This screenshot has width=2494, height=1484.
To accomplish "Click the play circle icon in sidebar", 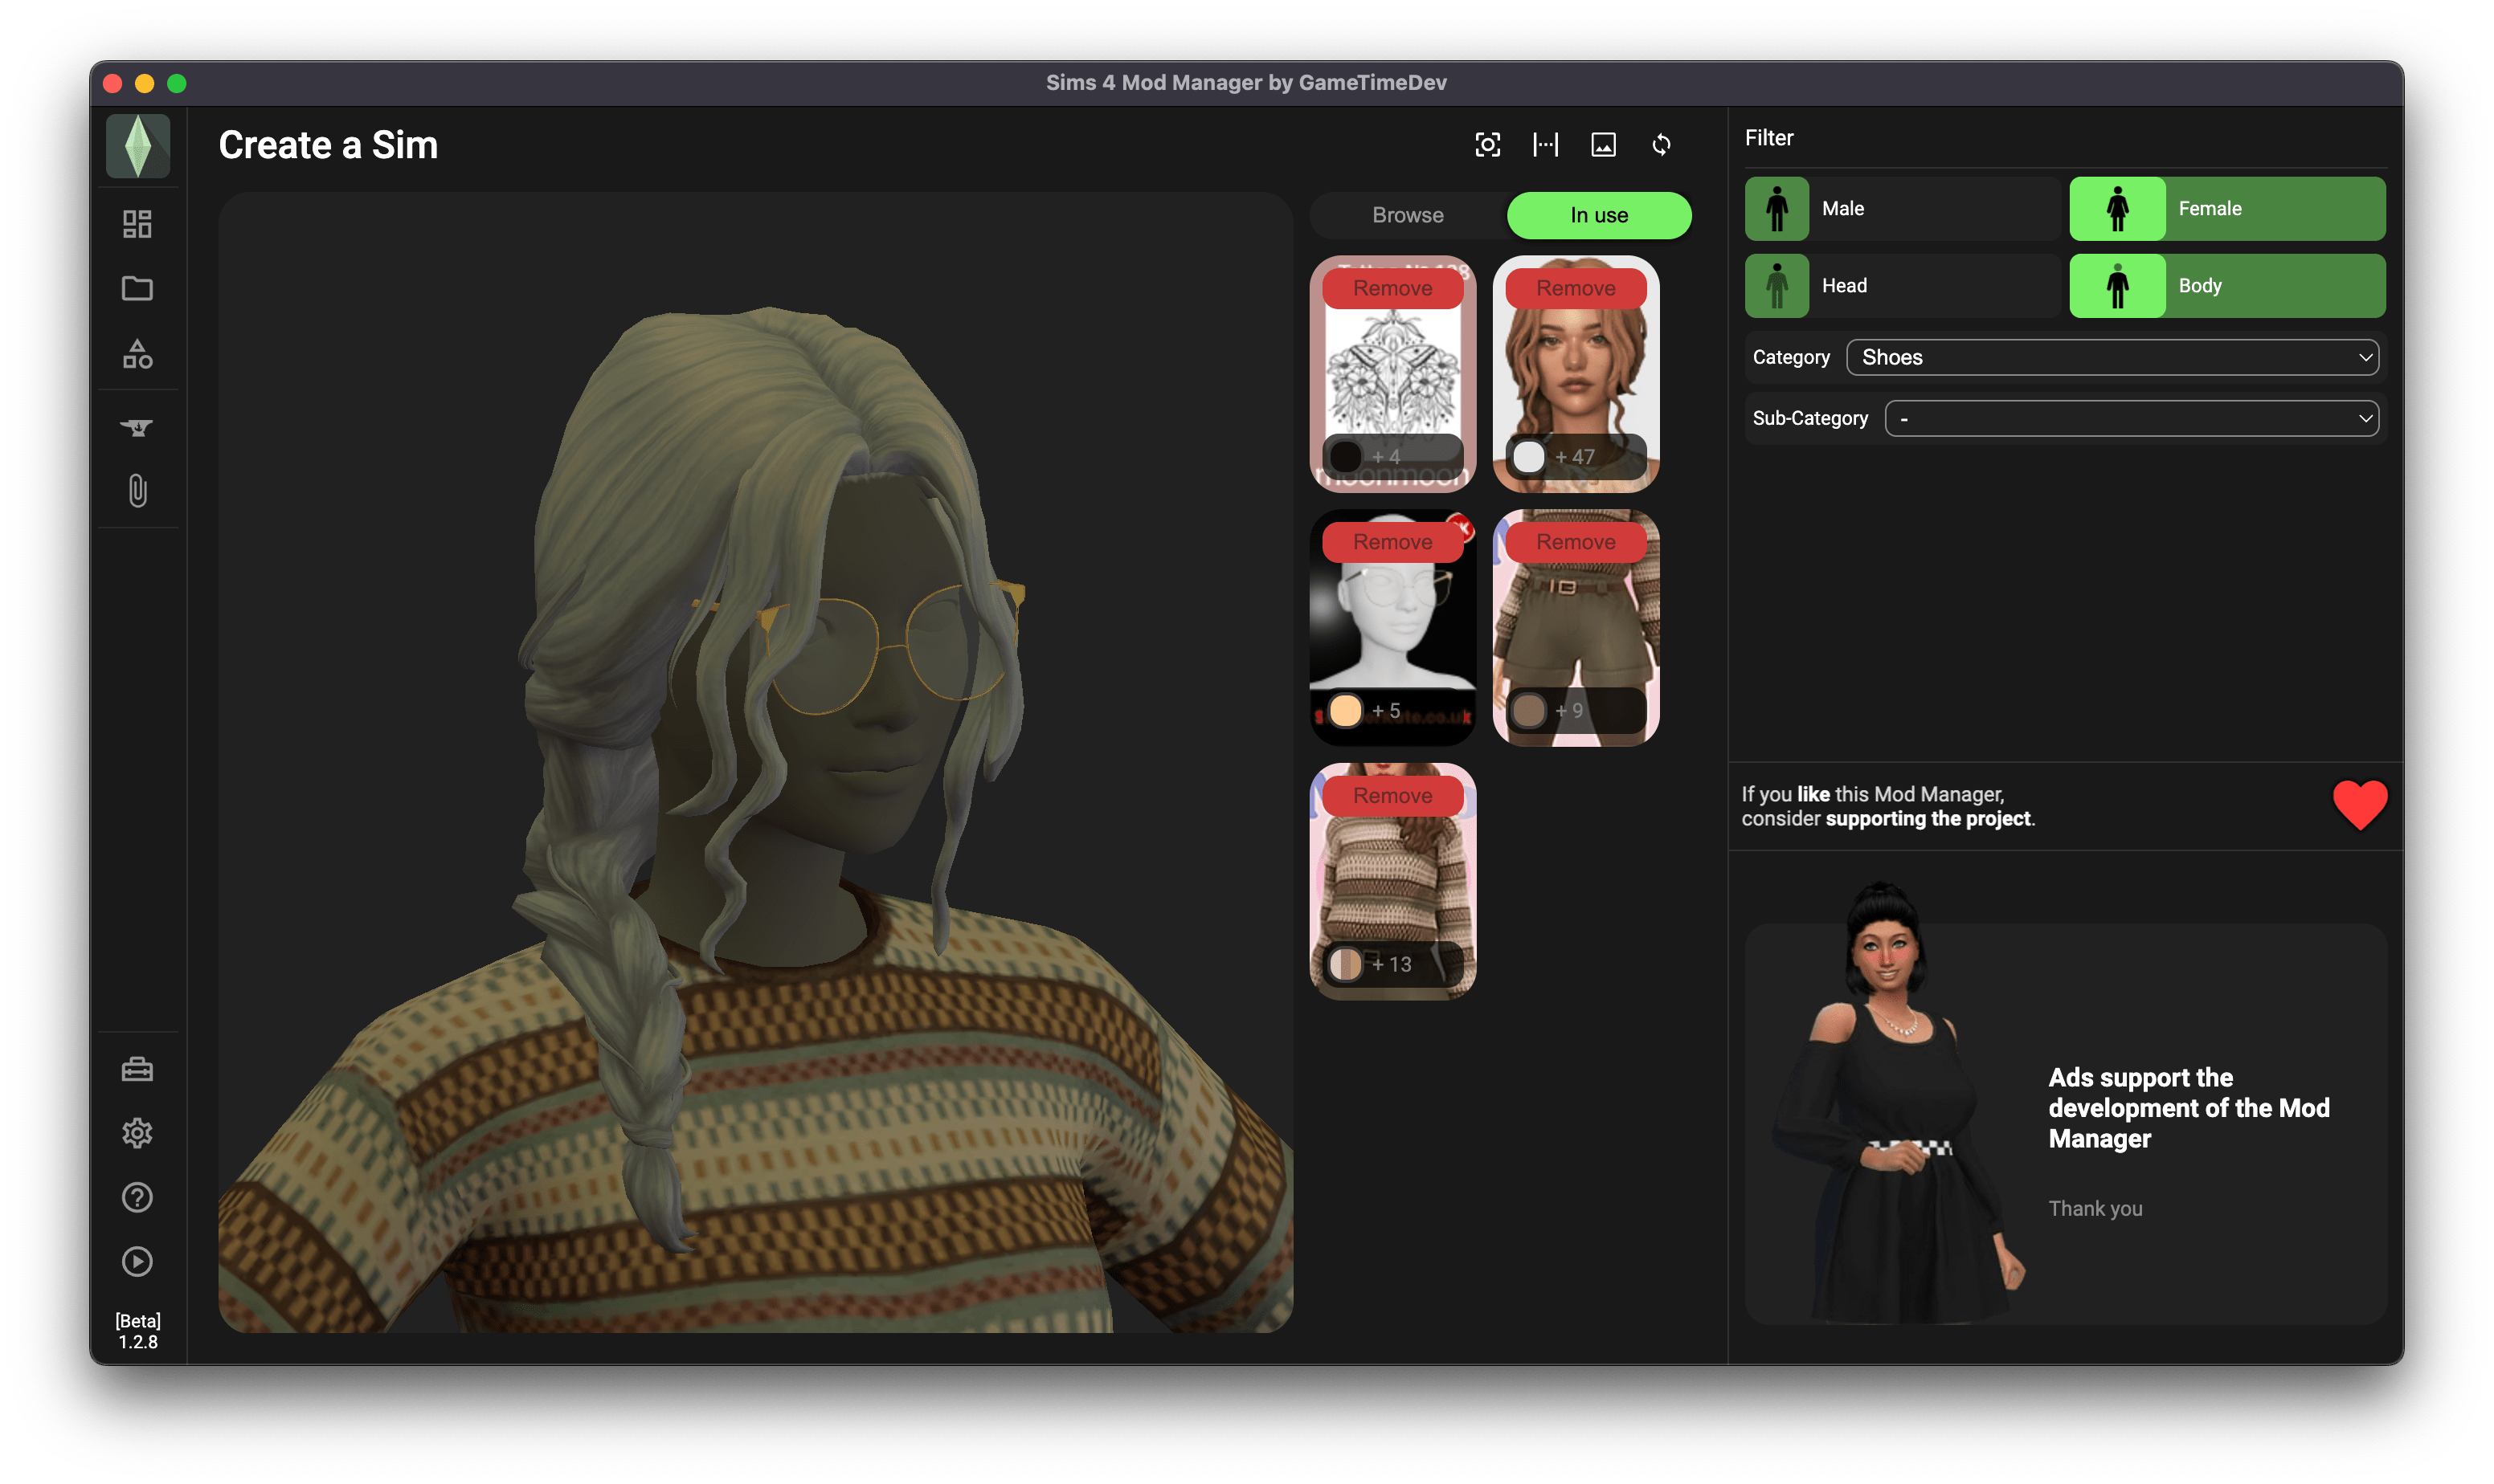I will (137, 1262).
